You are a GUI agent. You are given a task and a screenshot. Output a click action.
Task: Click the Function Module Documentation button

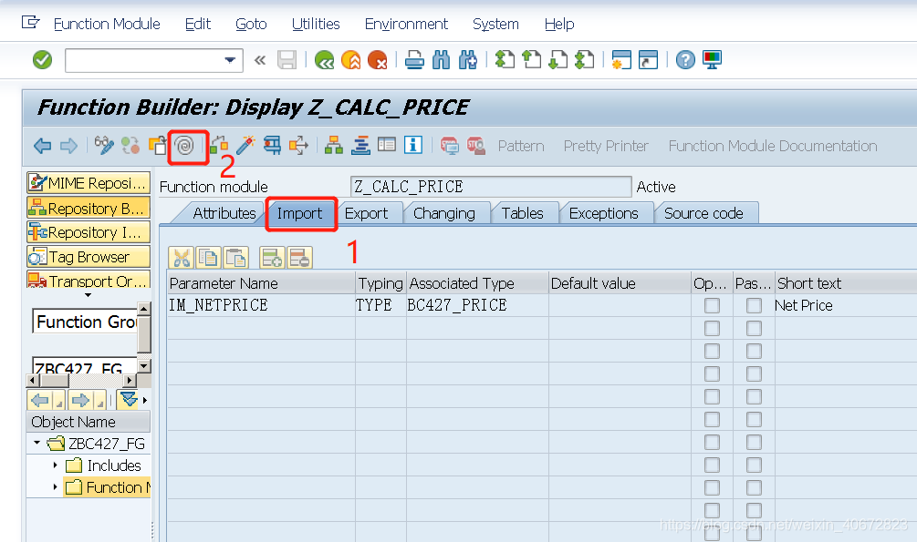click(x=773, y=146)
